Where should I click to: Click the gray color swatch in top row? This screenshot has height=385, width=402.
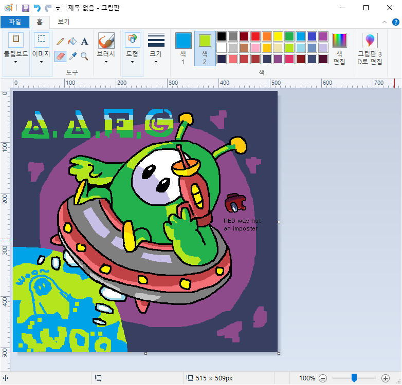(x=233, y=36)
